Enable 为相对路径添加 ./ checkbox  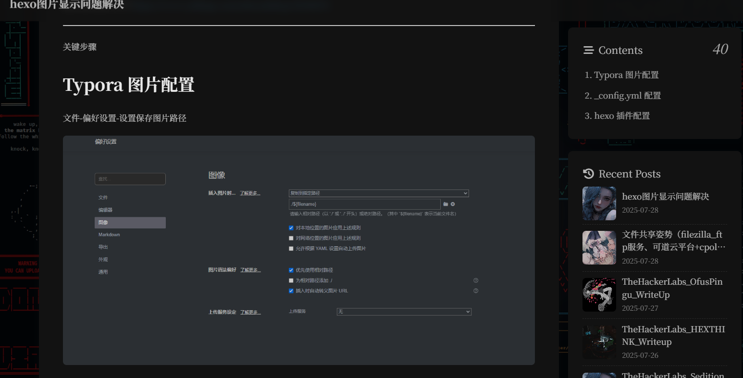click(291, 280)
